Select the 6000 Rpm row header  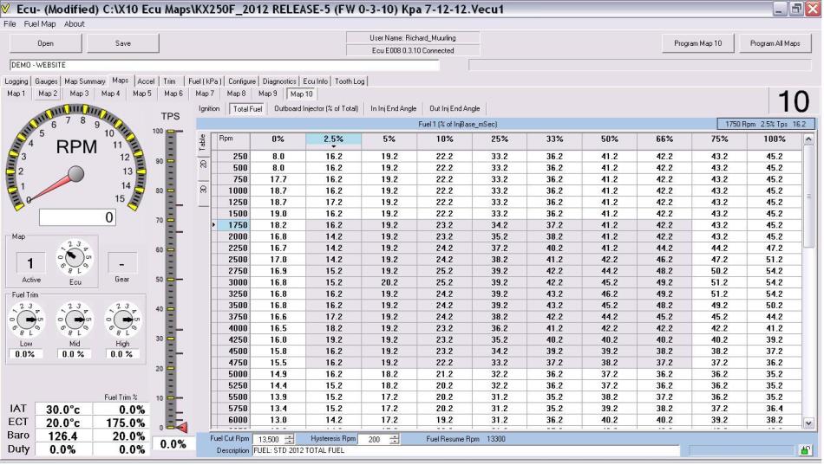[x=234, y=420]
